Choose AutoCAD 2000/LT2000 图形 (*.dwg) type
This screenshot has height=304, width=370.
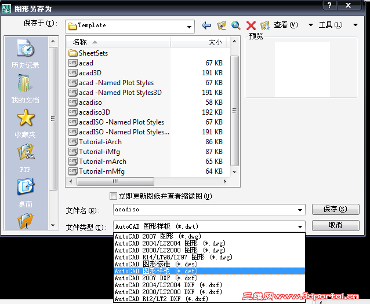209,250
